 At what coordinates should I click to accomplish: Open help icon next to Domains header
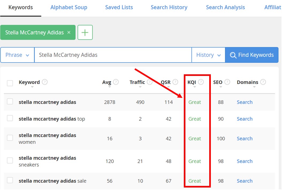(x=263, y=82)
